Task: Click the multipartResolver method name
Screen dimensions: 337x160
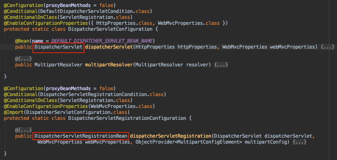Action: (108, 65)
